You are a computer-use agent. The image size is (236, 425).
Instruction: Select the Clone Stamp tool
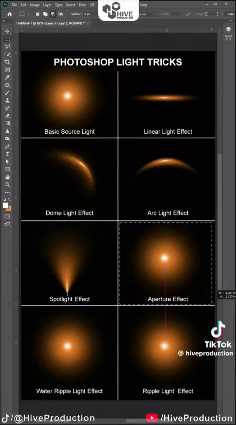(x=7, y=100)
